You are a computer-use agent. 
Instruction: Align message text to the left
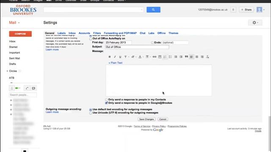[x=191, y=57]
